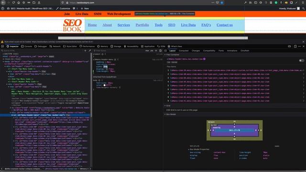The height and width of the screenshot is (172, 306).
Task: Switch to the Debugger tab
Action: (x=41, y=46)
